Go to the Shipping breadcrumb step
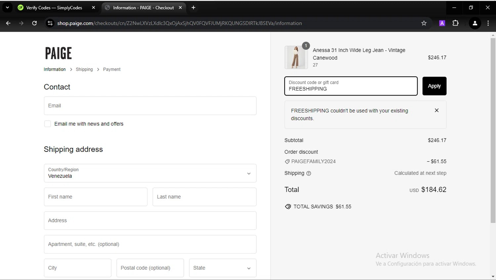This screenshot has width=496, height=280. (x=84, y=69)
